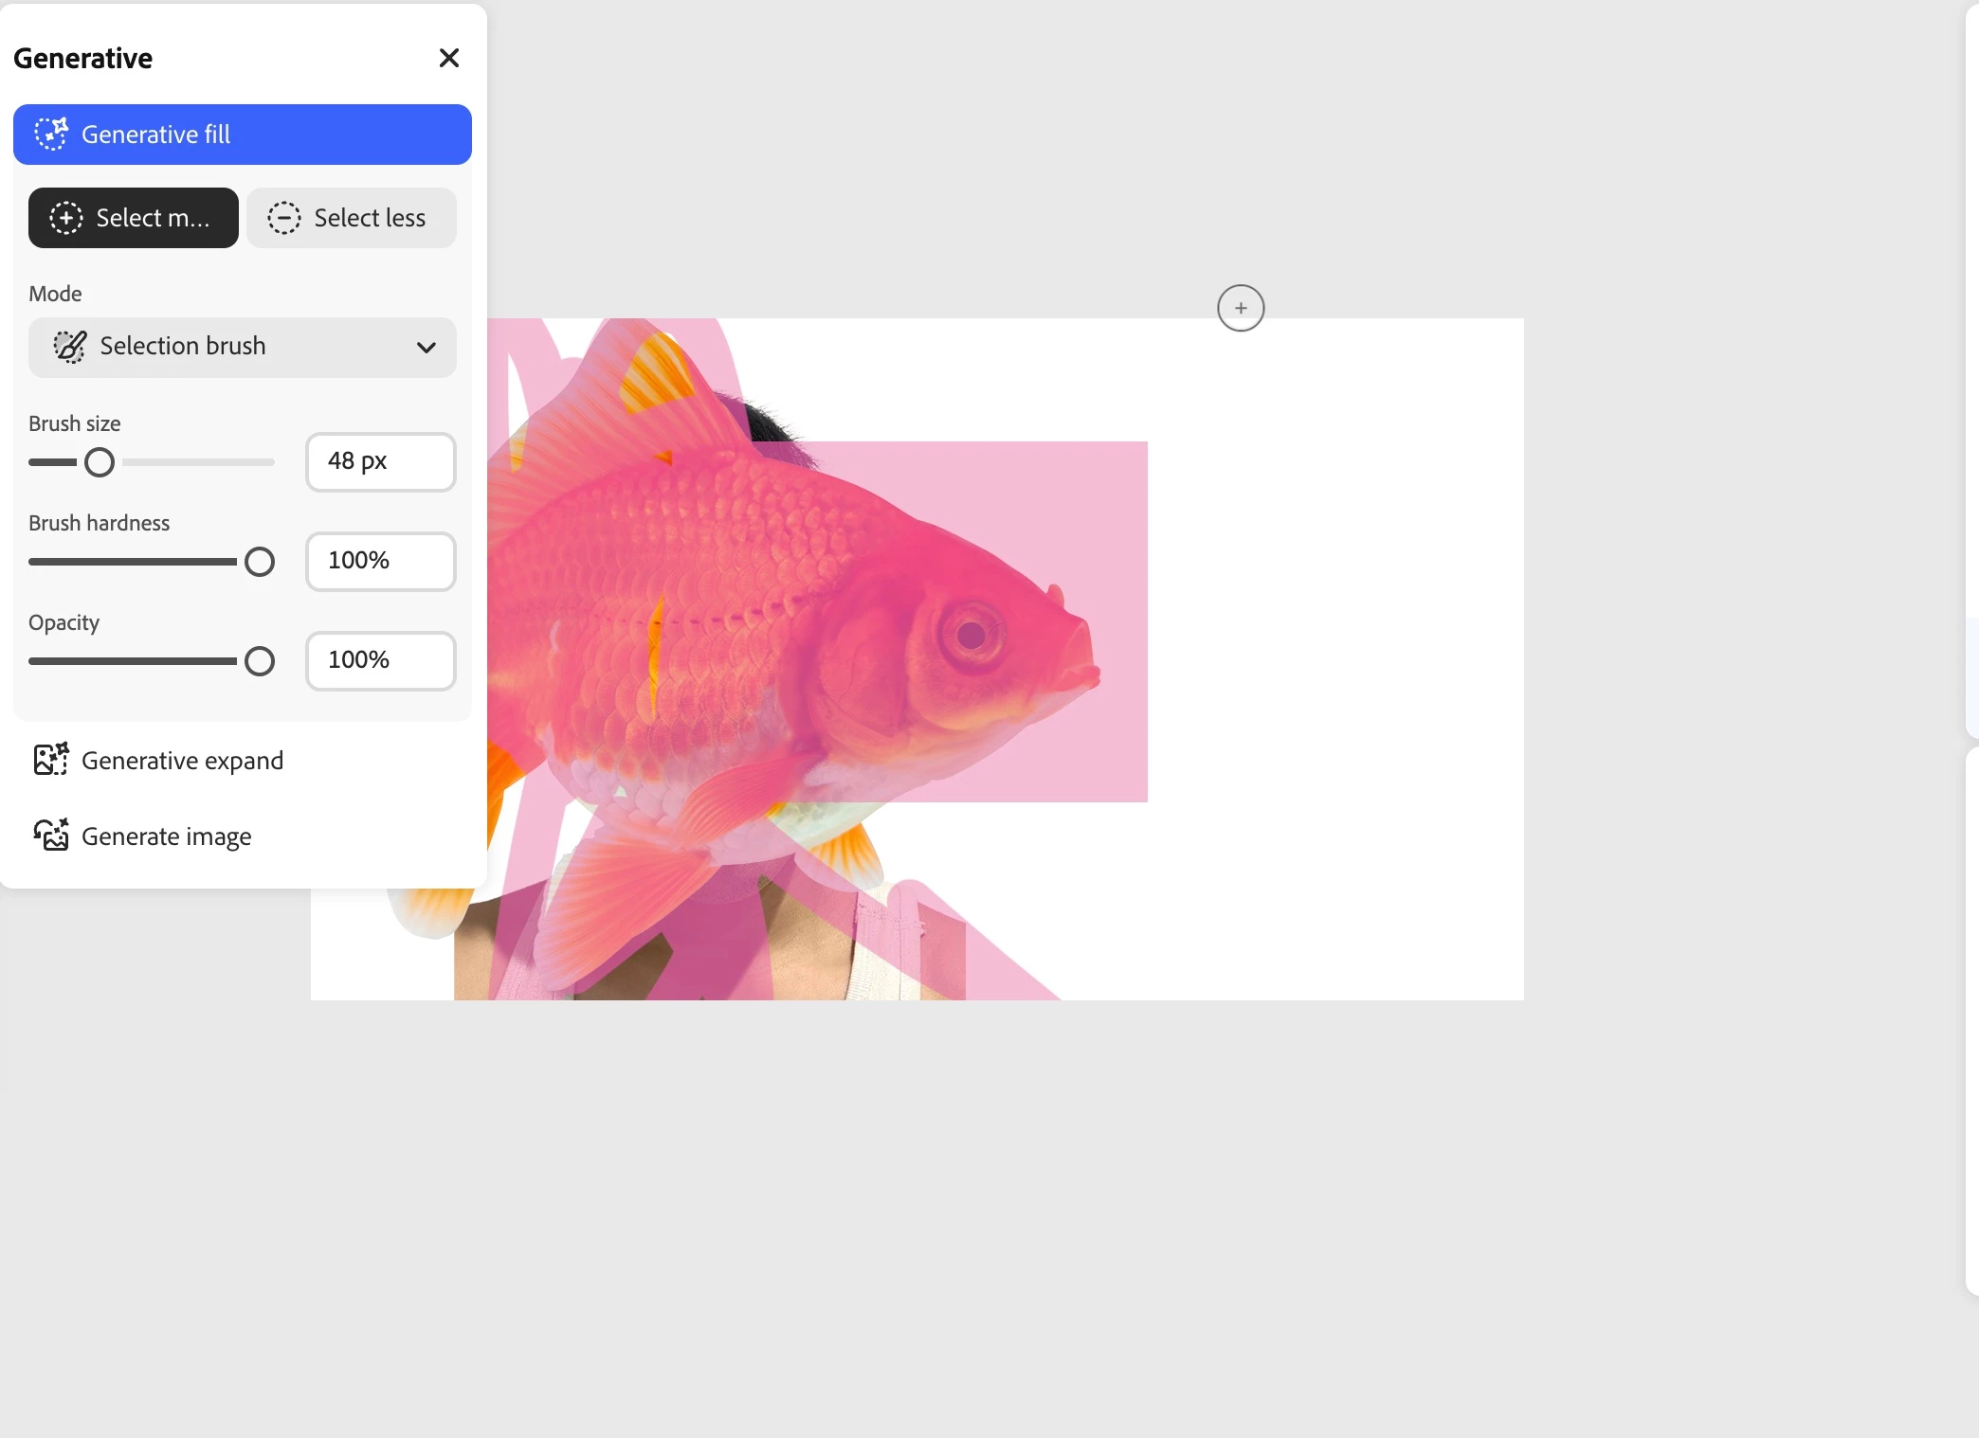The height and width of the screenshot is (1438, 1979).
Task: Click the Brush size slider handle
Action: click(100, 462)
